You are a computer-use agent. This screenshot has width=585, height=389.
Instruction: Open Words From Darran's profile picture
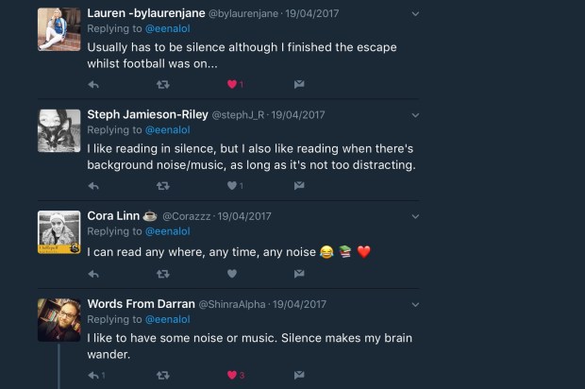(58, 319)
